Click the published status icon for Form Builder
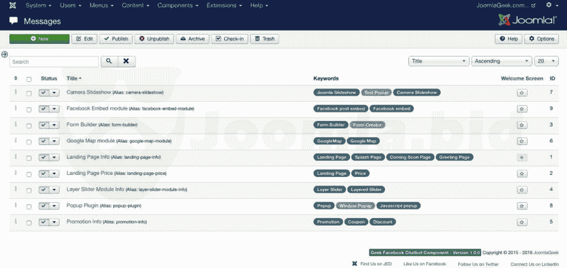The image size is (567, 268). pos(44,125)
